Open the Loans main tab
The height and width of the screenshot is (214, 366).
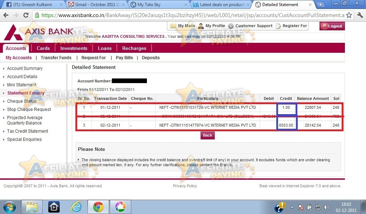click(x=105, y=48)
